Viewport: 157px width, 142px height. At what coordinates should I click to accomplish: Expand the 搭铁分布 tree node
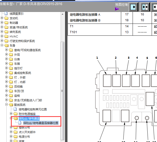[11, 127]
